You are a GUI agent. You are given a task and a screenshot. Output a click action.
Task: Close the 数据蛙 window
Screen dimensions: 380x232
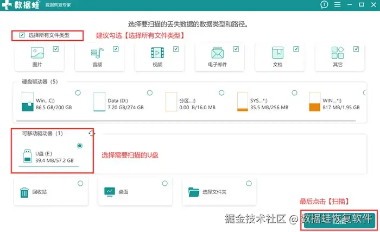[373, 4]
